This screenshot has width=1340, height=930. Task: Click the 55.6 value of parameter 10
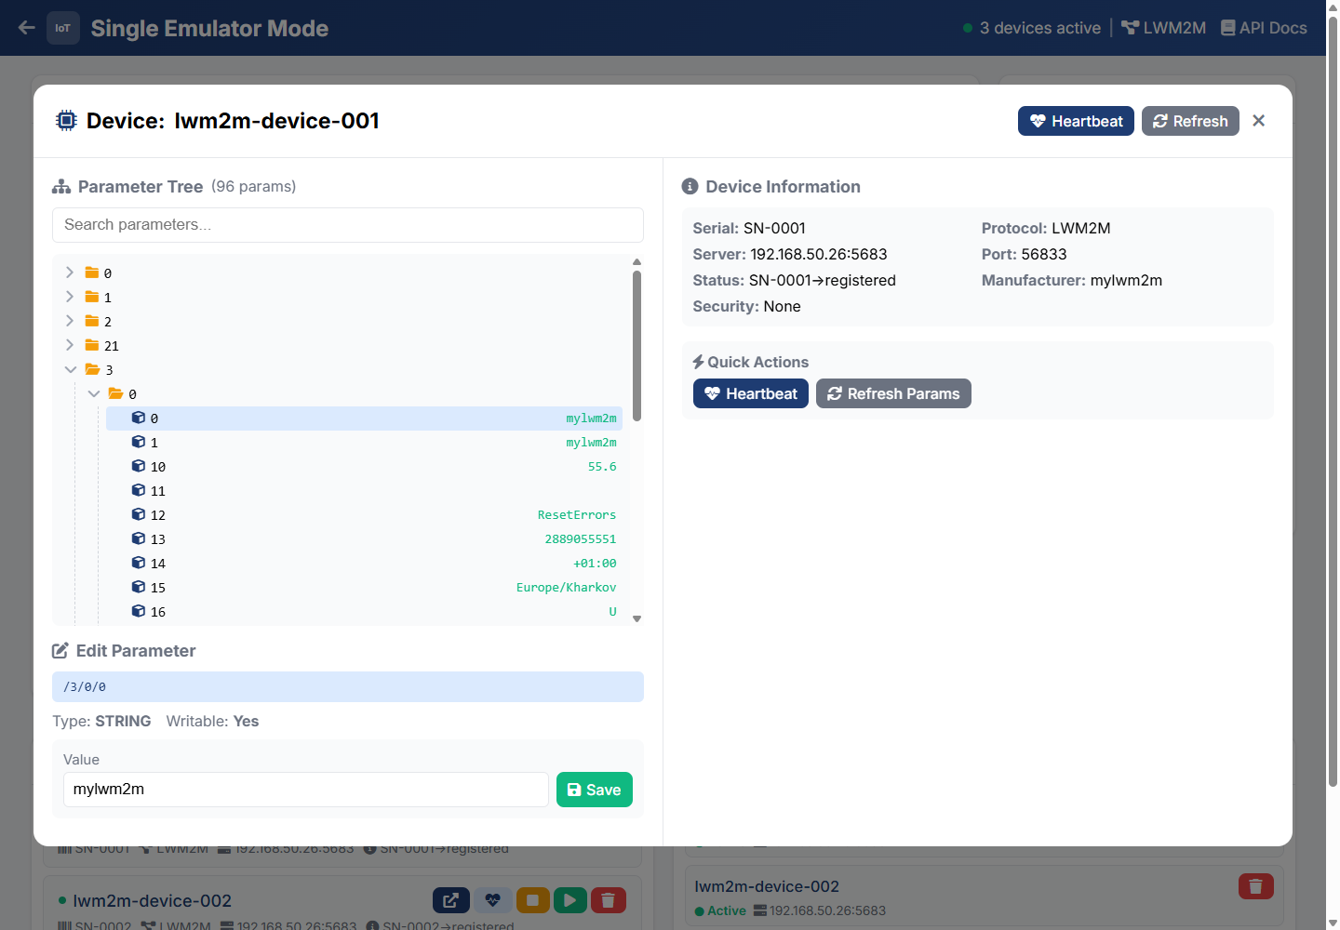coord(602,467)
